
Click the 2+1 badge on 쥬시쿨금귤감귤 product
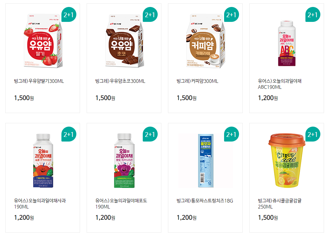tap(313, 134)
